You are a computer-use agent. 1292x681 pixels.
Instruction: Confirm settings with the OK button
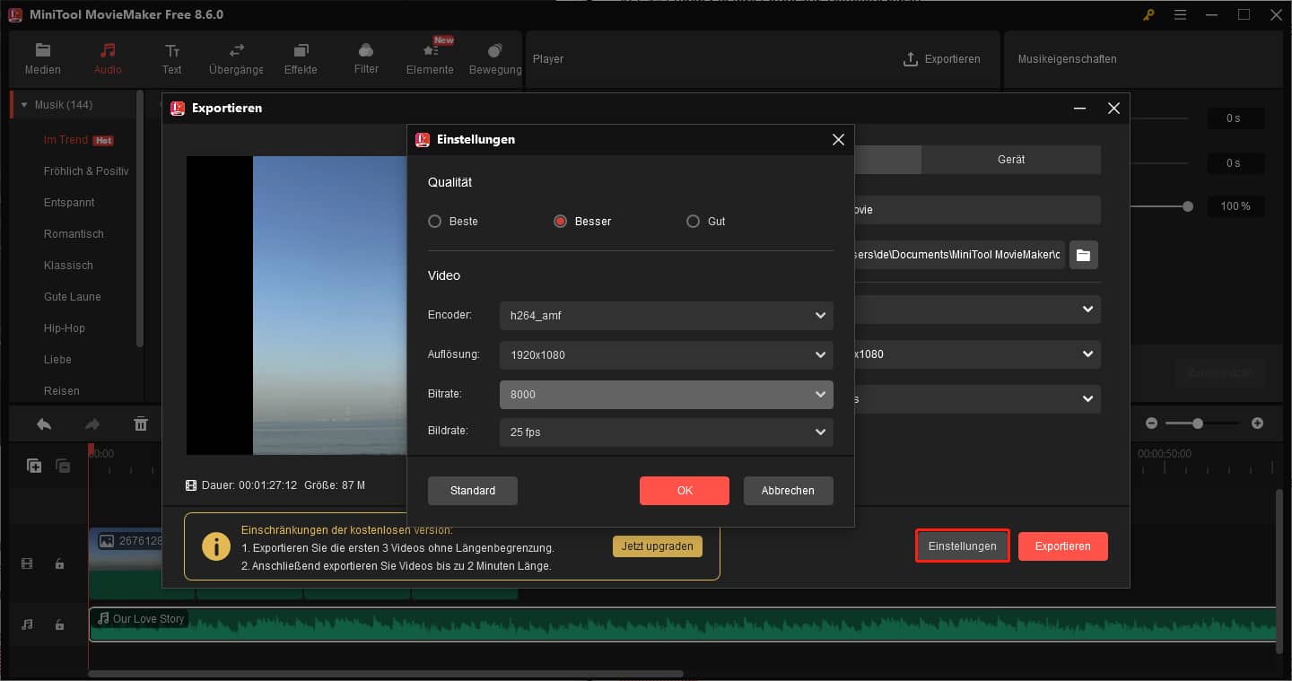[x=684, y=490]
